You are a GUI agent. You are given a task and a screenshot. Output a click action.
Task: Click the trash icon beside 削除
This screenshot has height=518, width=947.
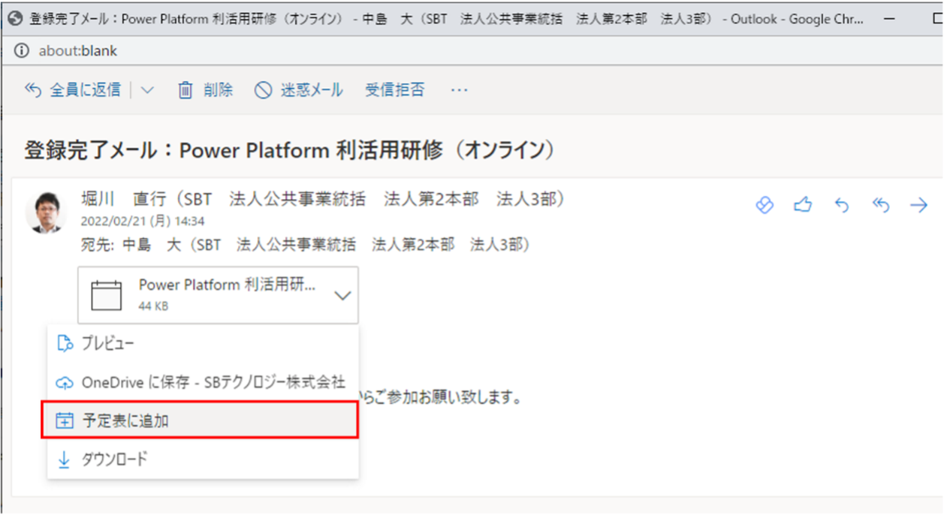tap(185, 90)
